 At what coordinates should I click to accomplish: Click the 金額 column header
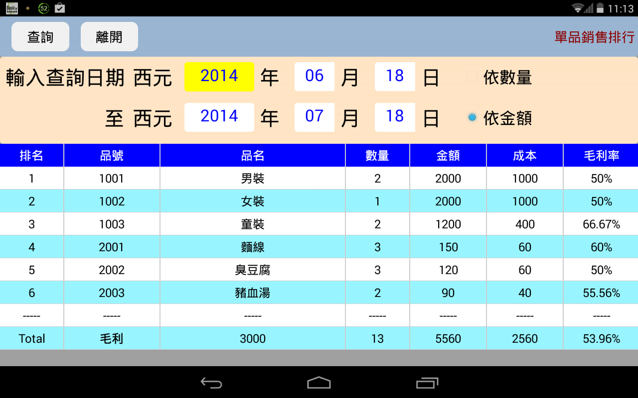click(x=448, y=155)
